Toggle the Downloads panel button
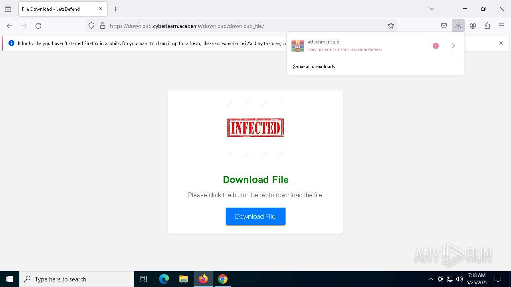 [x=458, y=26]
